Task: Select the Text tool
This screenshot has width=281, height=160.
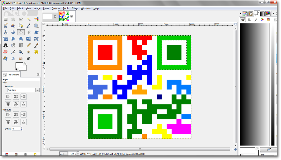Action: pyautogui.click(x=5, y=45)
